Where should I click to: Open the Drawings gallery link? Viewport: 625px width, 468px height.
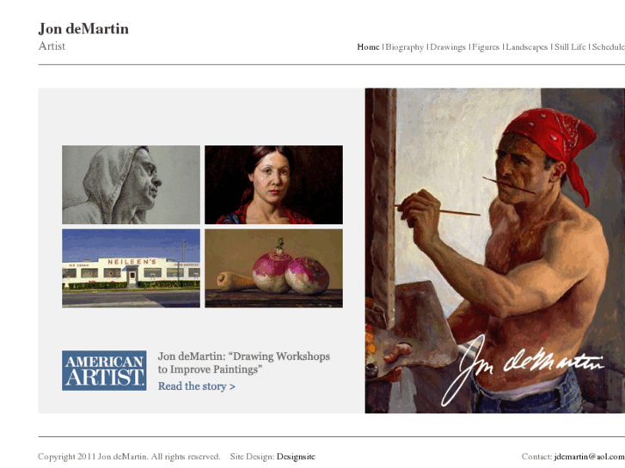click(448, 47)
